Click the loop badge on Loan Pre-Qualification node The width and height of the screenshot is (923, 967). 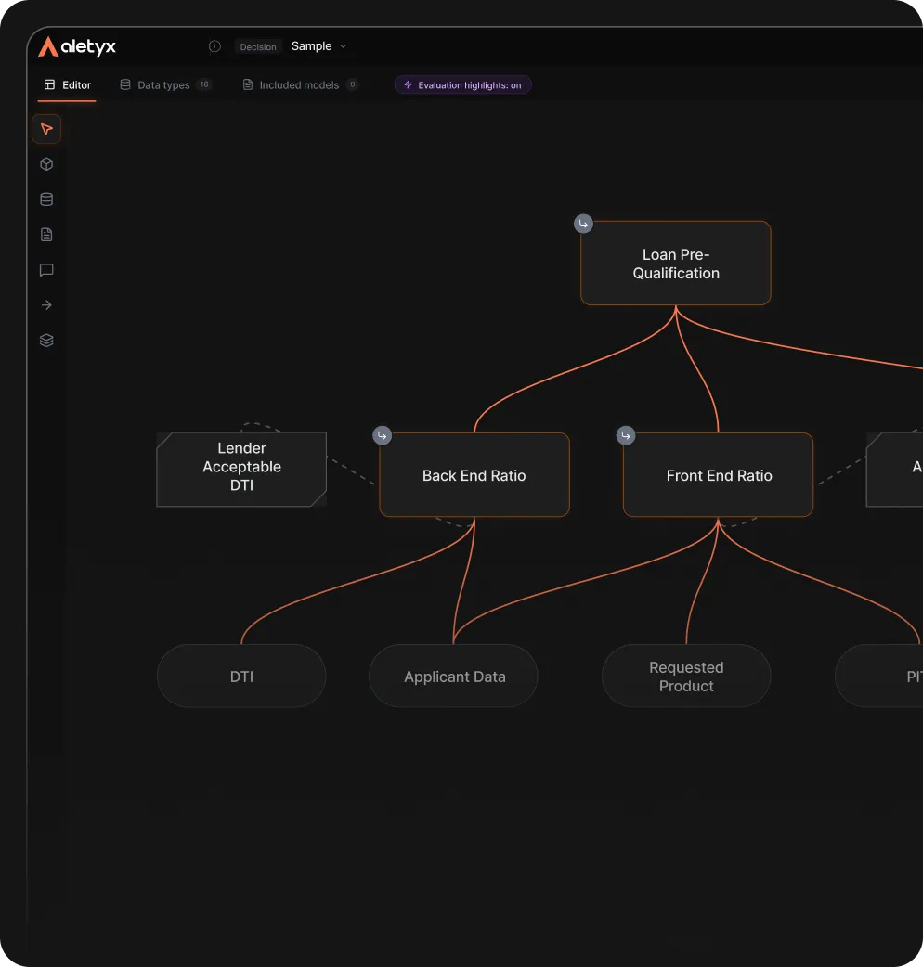coord(582,223)
